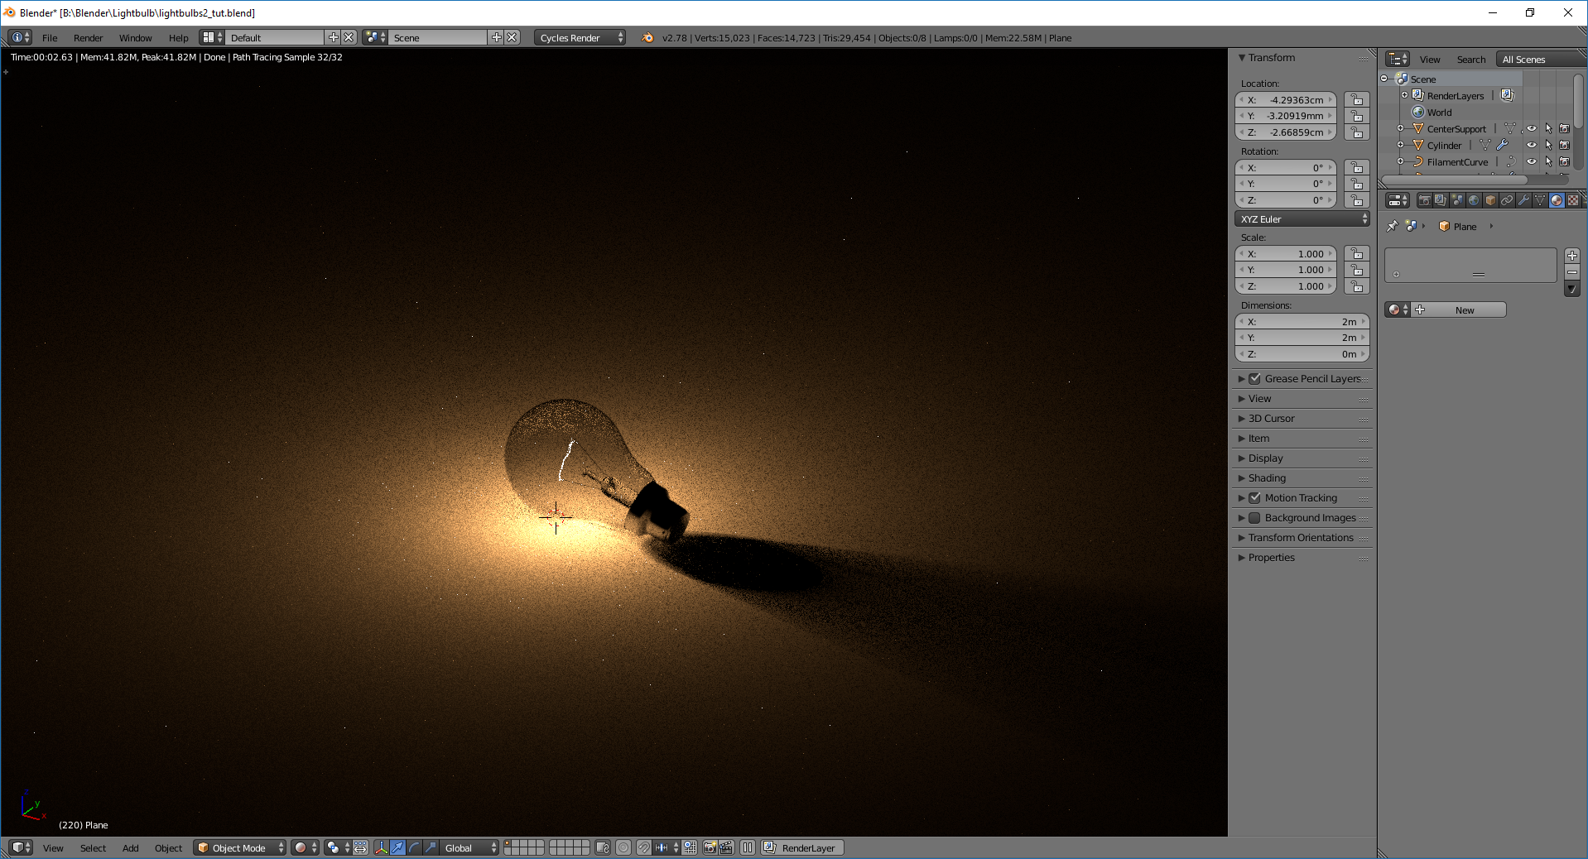Toggle snap during transform magnet icon
Image resolution: width=1588 pixels, height=859 pixels.
644,847
